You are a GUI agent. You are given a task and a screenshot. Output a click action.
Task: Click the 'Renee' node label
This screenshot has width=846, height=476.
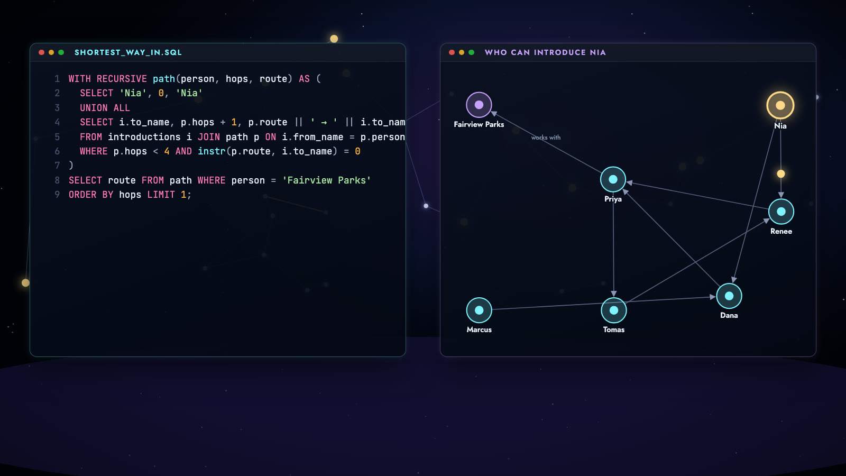pos(781,231)
